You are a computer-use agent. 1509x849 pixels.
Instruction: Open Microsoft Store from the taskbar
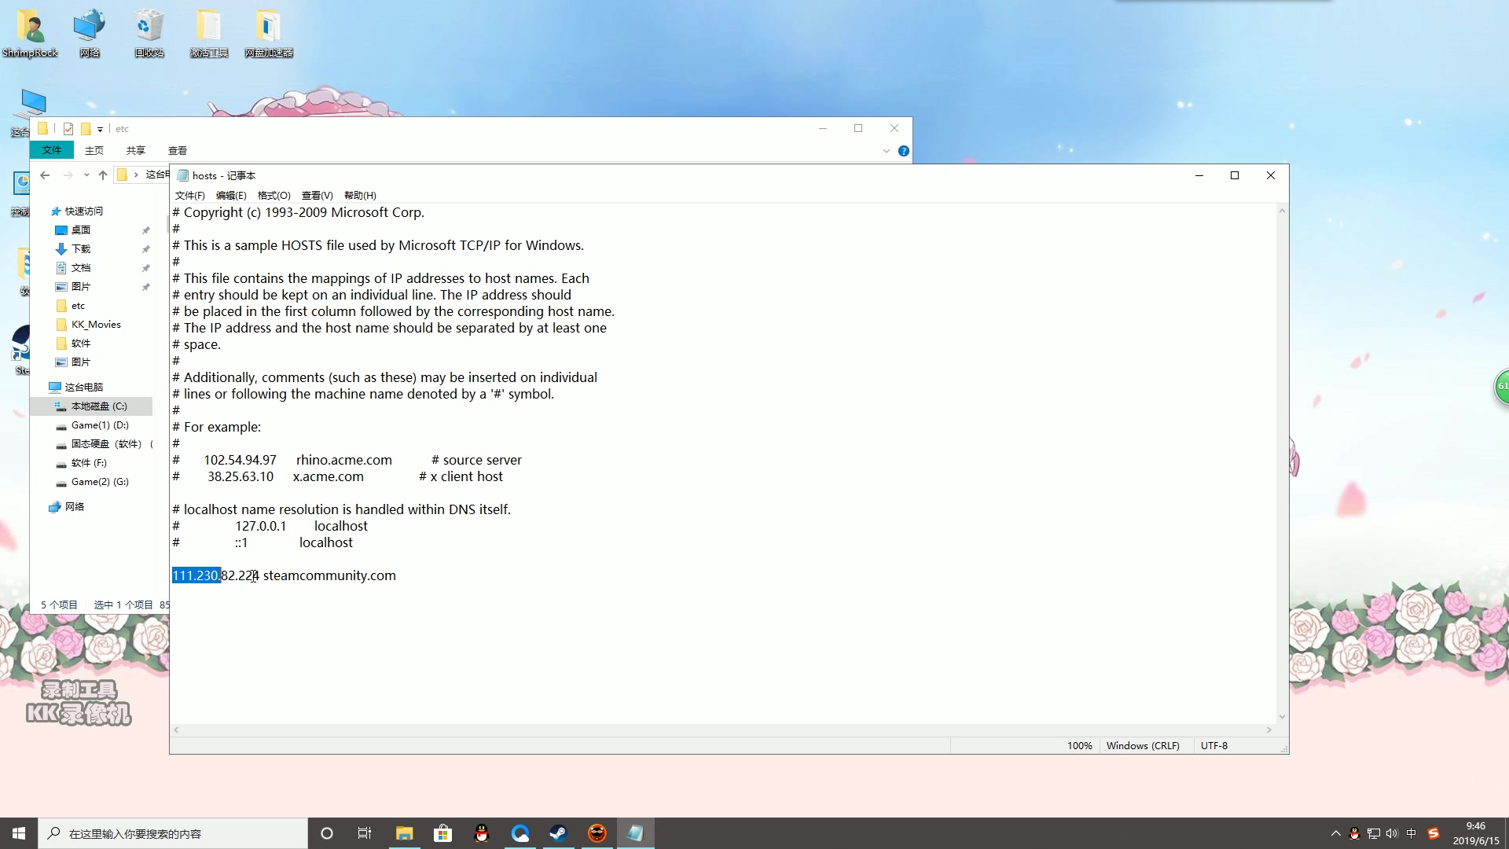[442, 833]
